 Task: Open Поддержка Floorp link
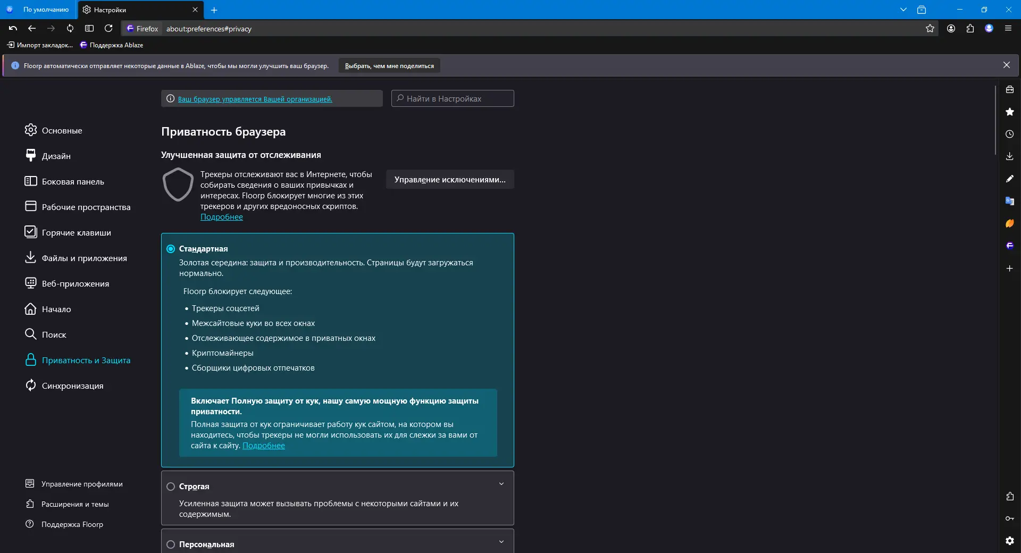[64, 524]
